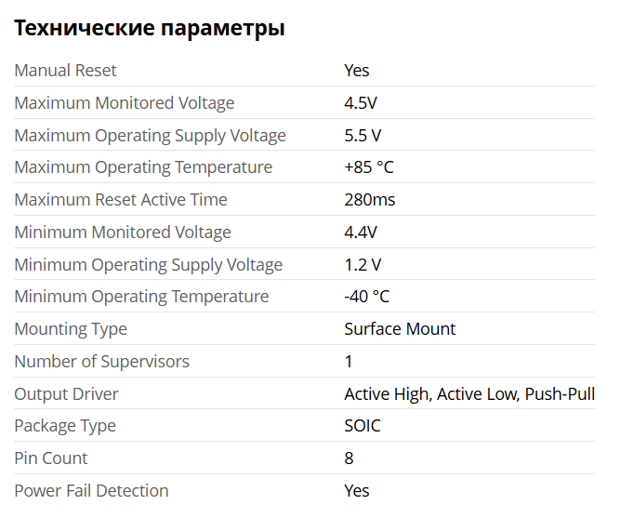Select the "5.5 V" value
The image size is (633, 518).
(363, 136)
